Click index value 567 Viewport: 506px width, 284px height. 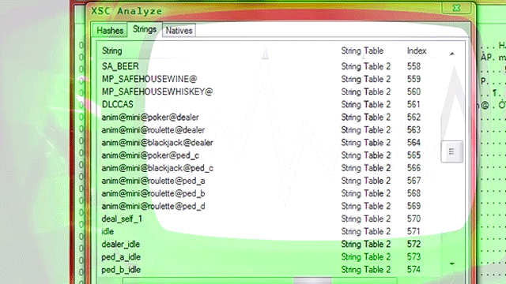413,181
